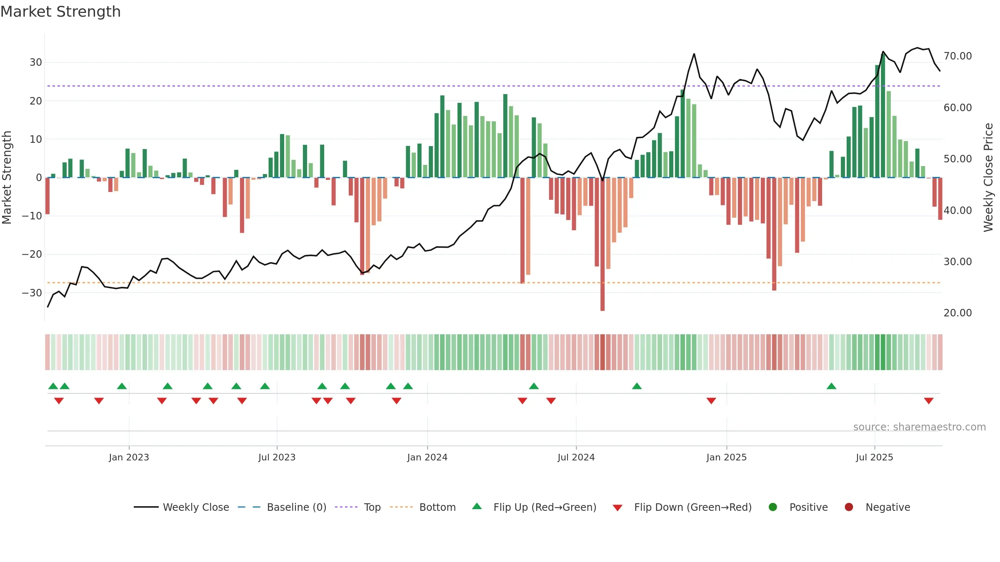Viewport: 1000px width, 562px height.
Task: Click the orange dotted Bottom threshold line
Action: click(x=494, y=283)
